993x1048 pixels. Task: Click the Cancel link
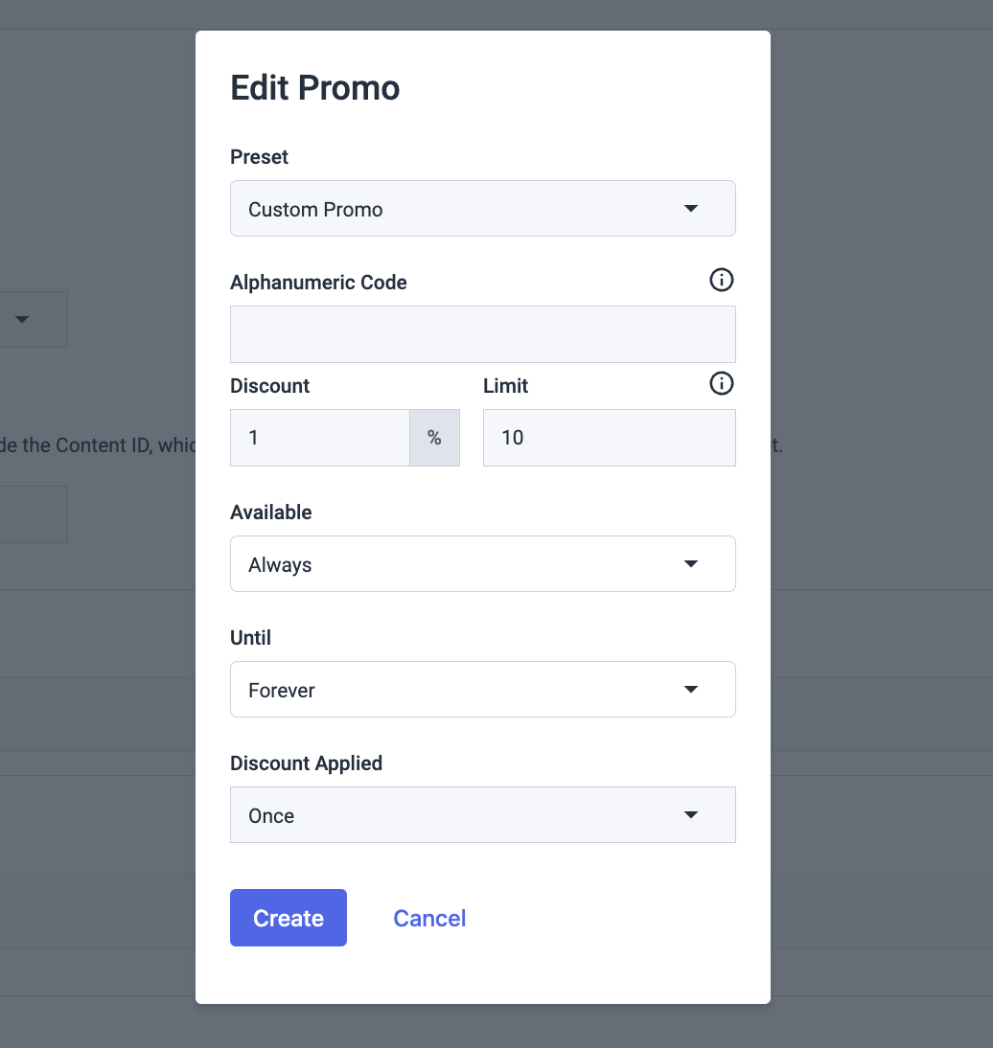[x=429, y=919]
